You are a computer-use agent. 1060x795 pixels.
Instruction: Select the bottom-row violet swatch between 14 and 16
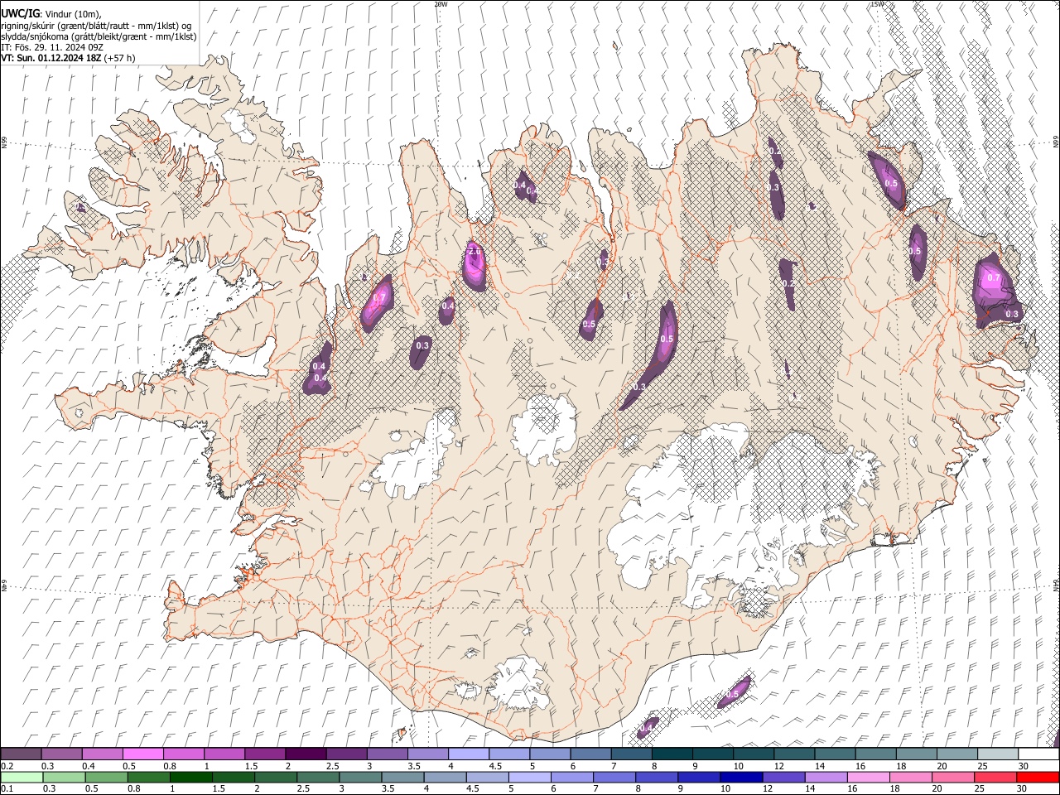(x=826, y=778)
